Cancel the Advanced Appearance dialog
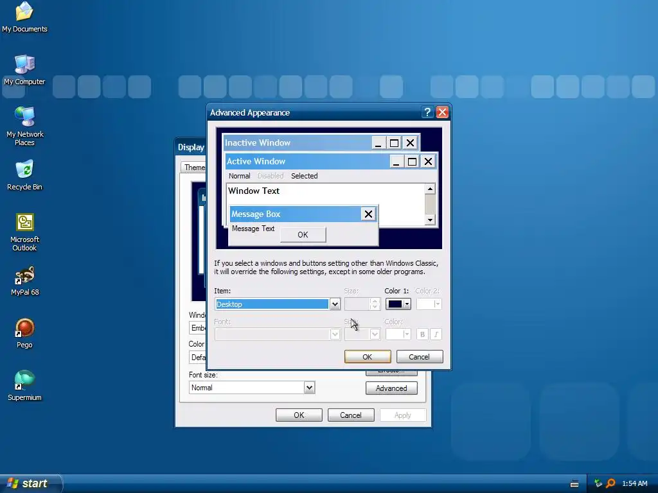The width and height of the screenshot is (658, 493). tap(419, 357)
